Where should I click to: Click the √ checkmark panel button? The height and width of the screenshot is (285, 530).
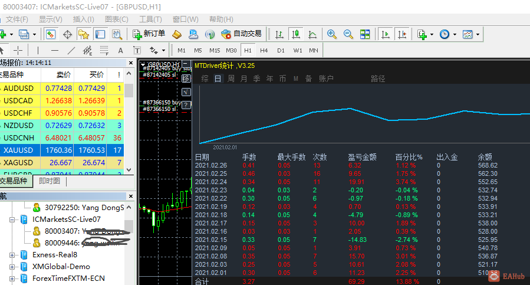click(186, 92)
